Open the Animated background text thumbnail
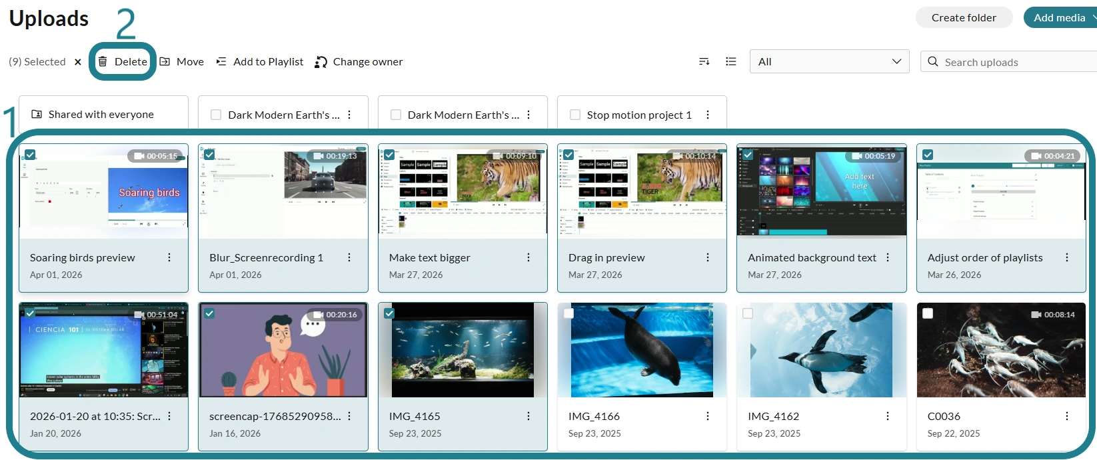1097x460 pixels. coord(821,192)
